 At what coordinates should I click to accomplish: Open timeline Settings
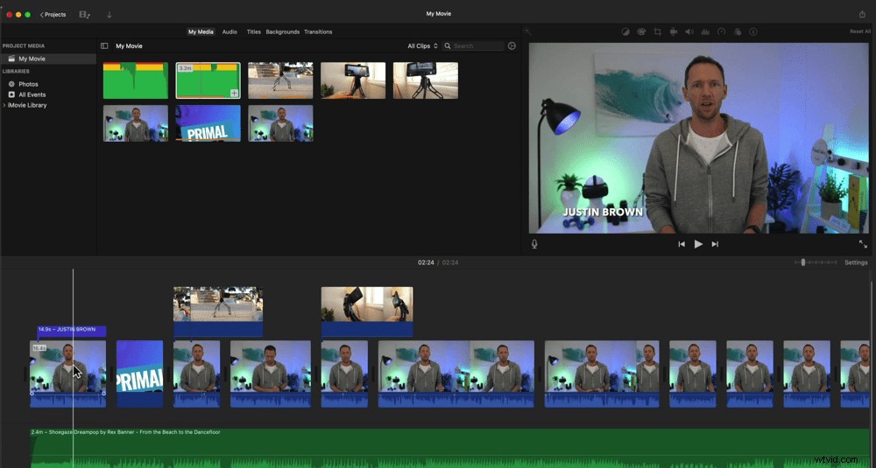coord(856,262)
